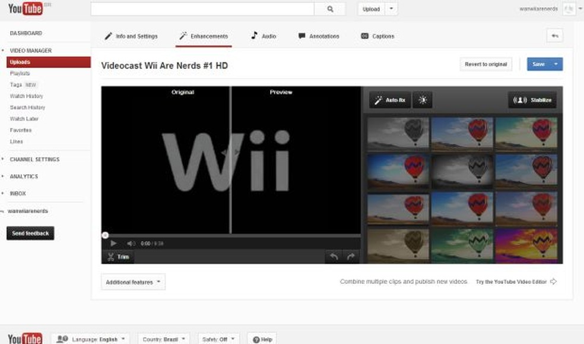Image resolution: width=584 pixels, height=344 pixels.
Task: Switch to the Audio tab
Action: [x=263, y=36]
